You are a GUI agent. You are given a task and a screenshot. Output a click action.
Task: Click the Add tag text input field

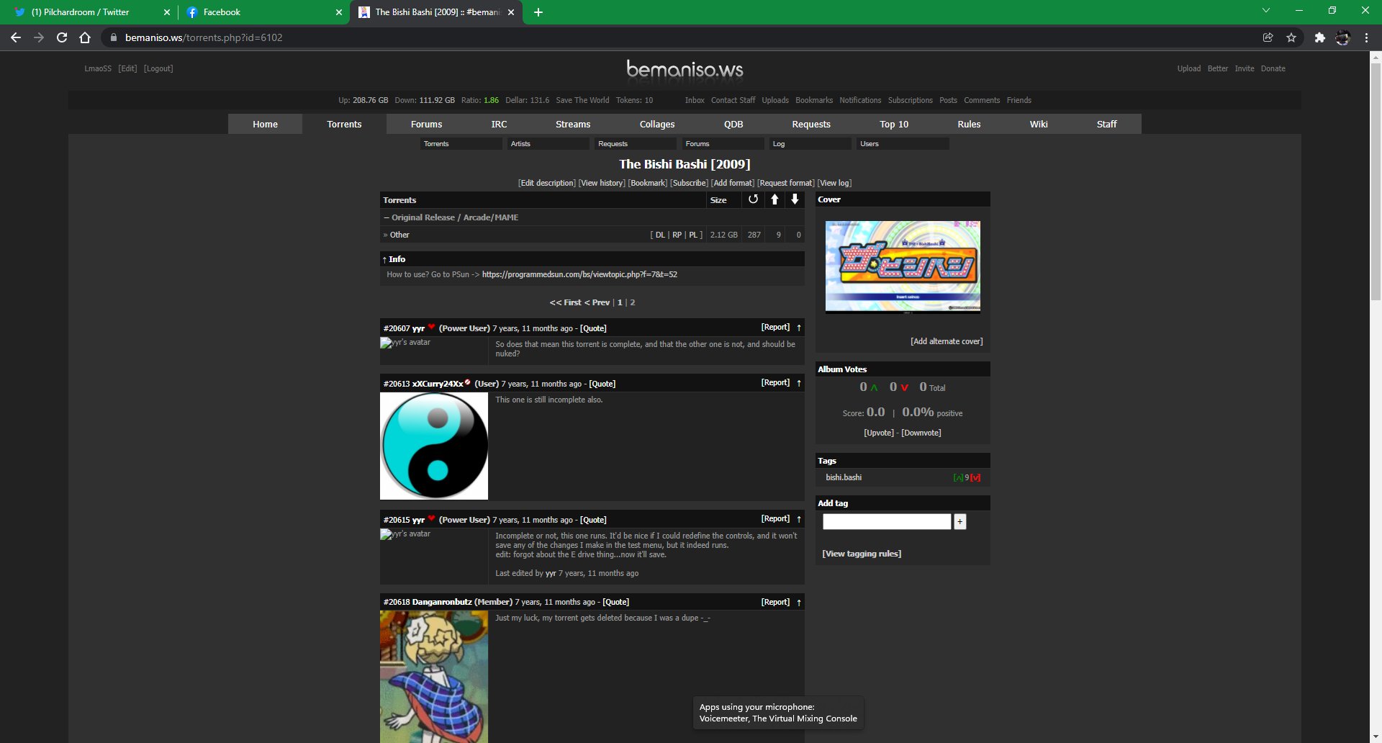(x=887, y=522)
